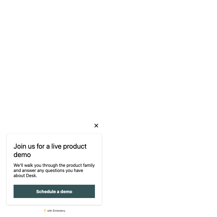Click the Schedule a demo button
This screenshot has width=217, height=217.
[x=54, y=191]
